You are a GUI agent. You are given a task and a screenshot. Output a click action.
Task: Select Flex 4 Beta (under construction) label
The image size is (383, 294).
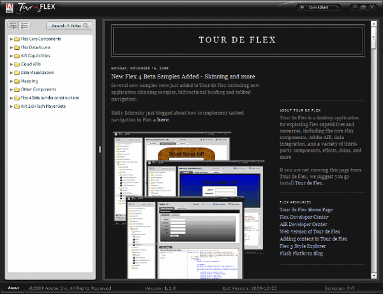tap(50, 98)
